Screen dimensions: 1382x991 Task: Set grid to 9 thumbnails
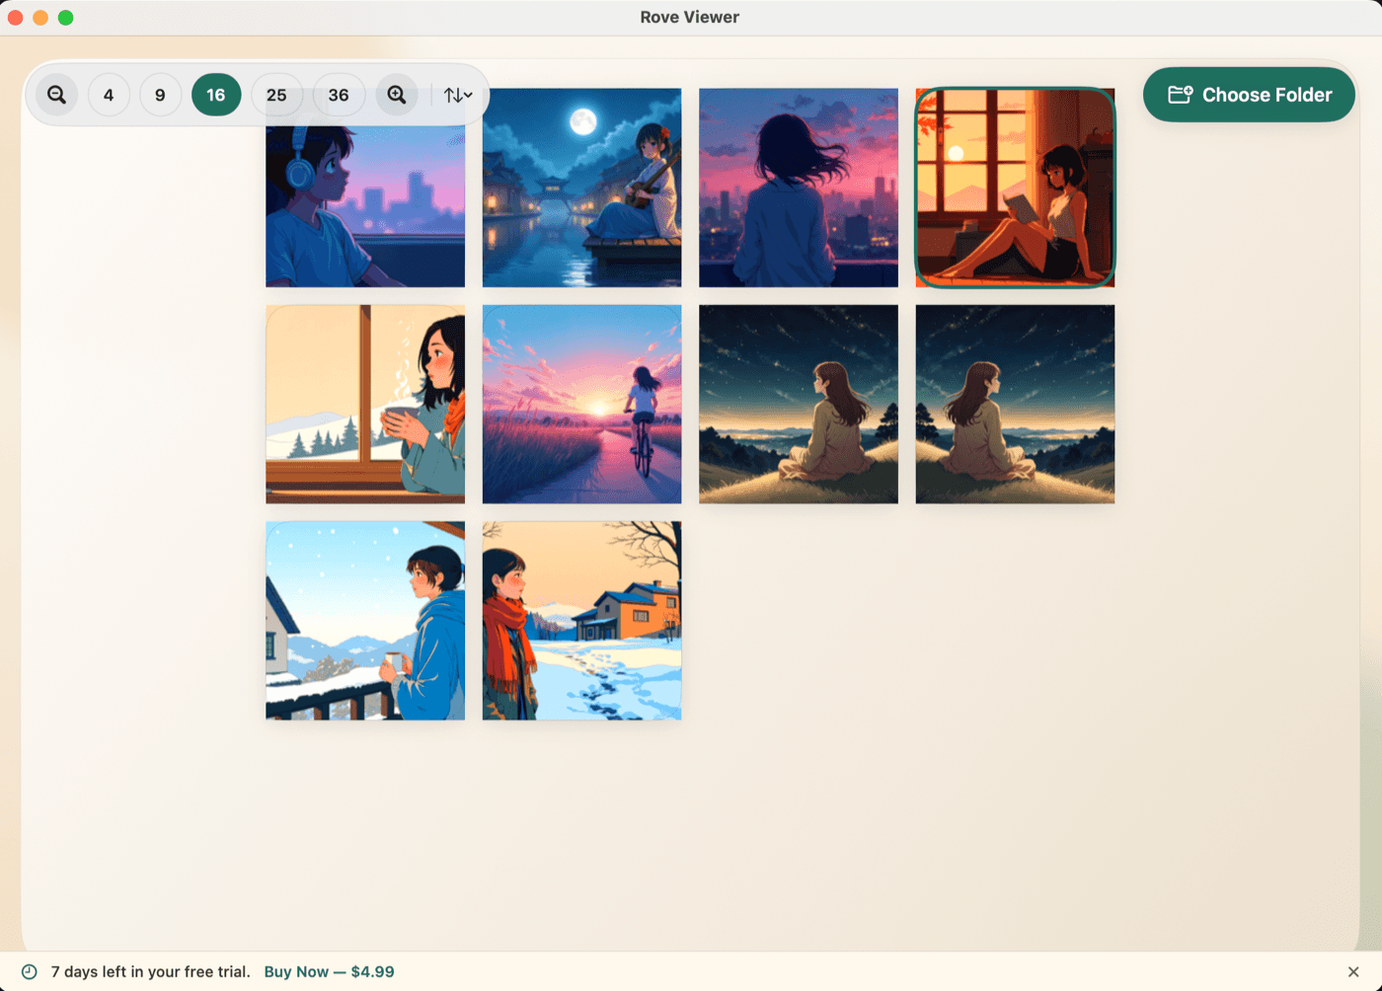coord(160,95)
